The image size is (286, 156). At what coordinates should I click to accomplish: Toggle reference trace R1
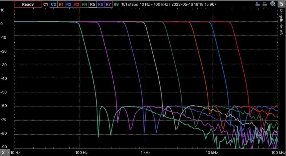point(61,4)
